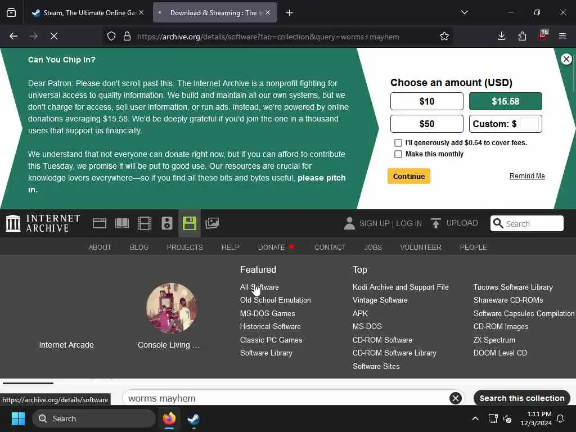Stop loading the page
Screen dimensions: 576x432
pyautogui.click(x=53, y=36)
